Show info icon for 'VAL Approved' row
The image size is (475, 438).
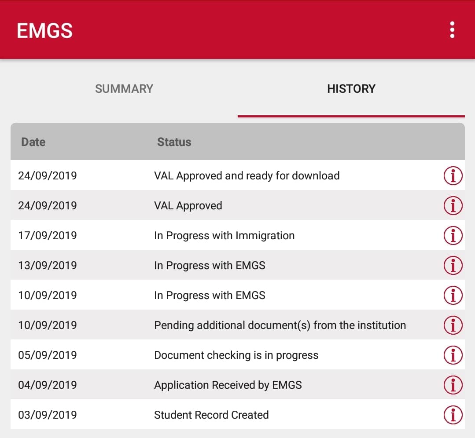(453, 205)
